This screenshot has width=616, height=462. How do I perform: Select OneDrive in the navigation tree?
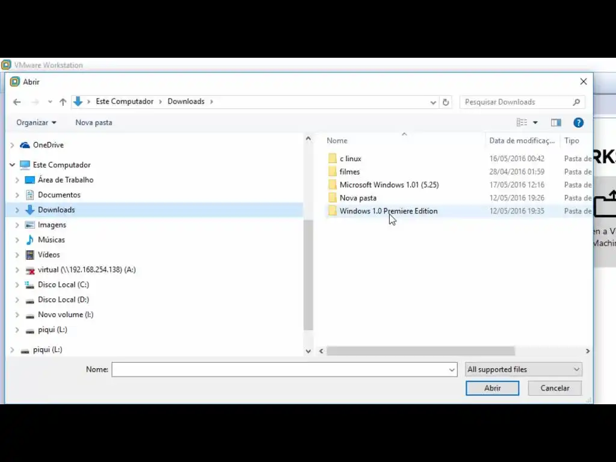click(48, 145)
